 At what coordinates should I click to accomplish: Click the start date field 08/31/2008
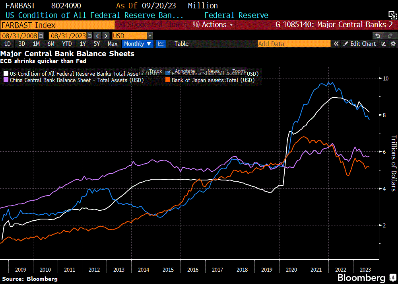pyautogui.click(x=19, y=36)
